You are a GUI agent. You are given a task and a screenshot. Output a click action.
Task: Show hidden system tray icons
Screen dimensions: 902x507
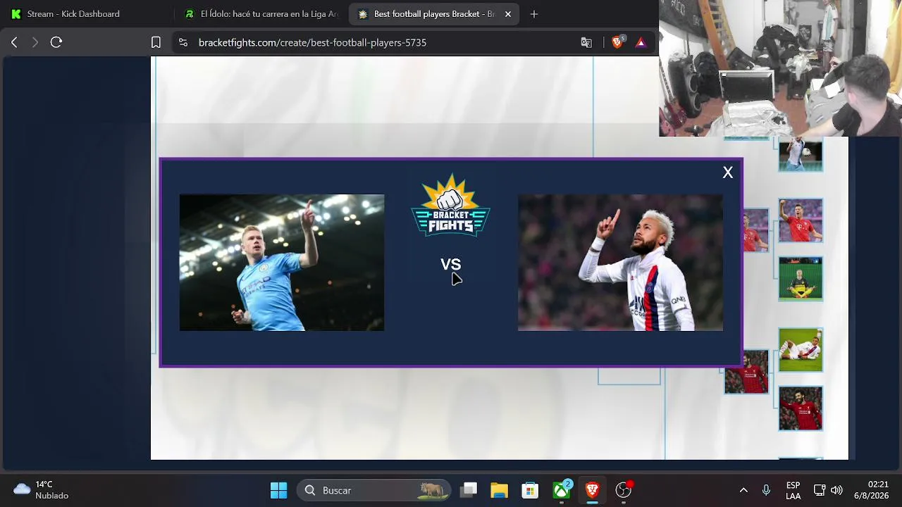coord(743,490)
